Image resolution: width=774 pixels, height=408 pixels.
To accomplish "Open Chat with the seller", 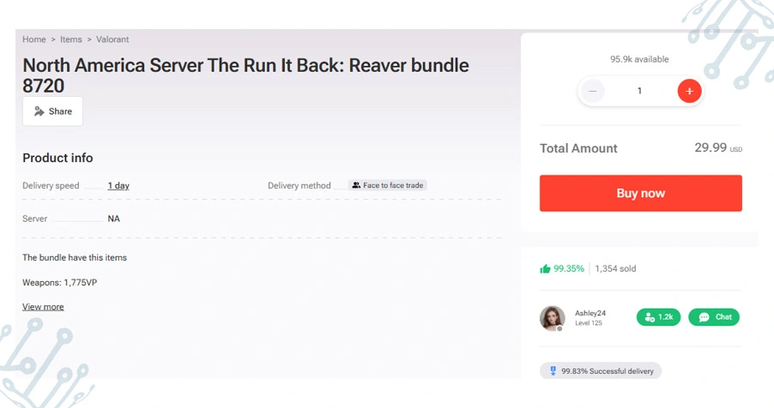I will click(x=714, y=317).
